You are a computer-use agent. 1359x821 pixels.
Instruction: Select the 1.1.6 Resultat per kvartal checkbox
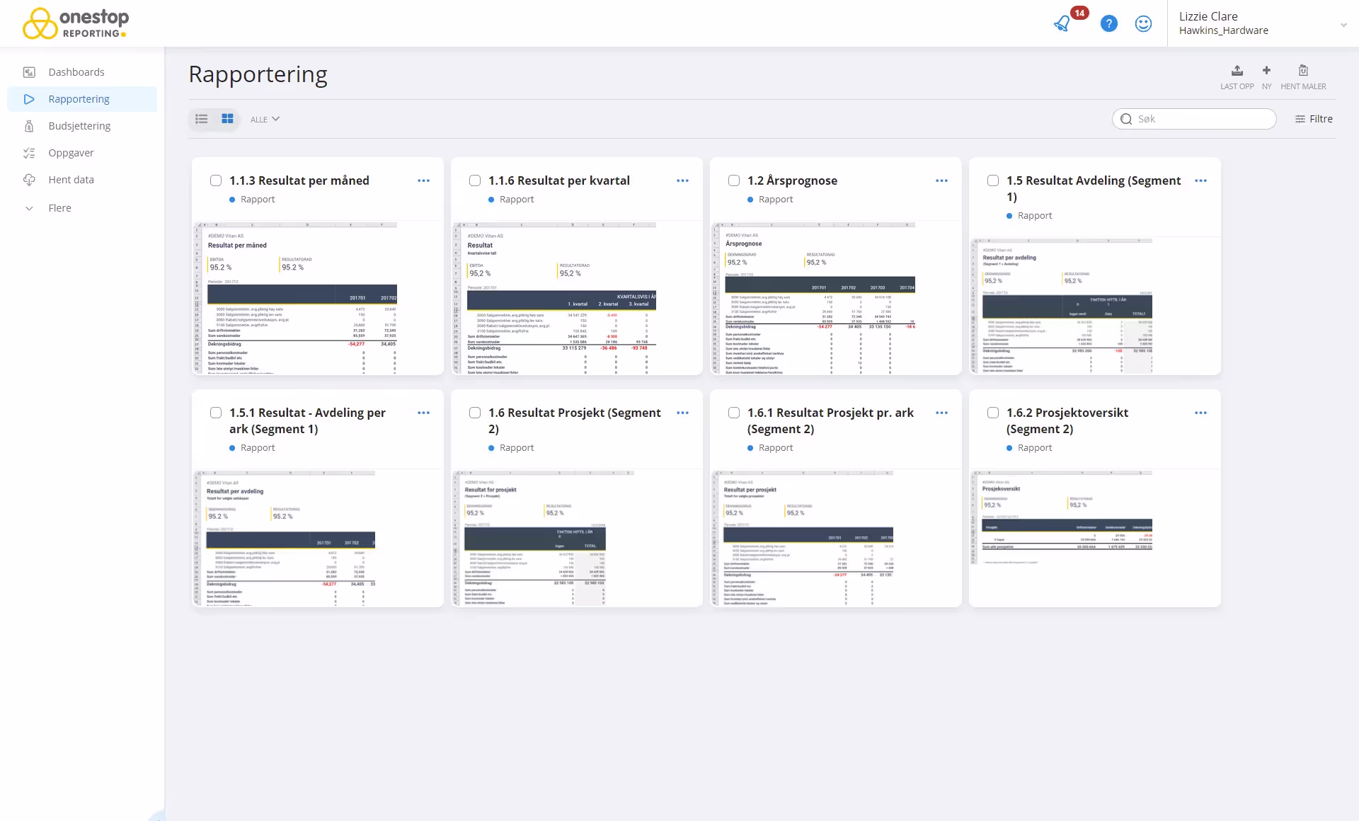pos(475,180)
